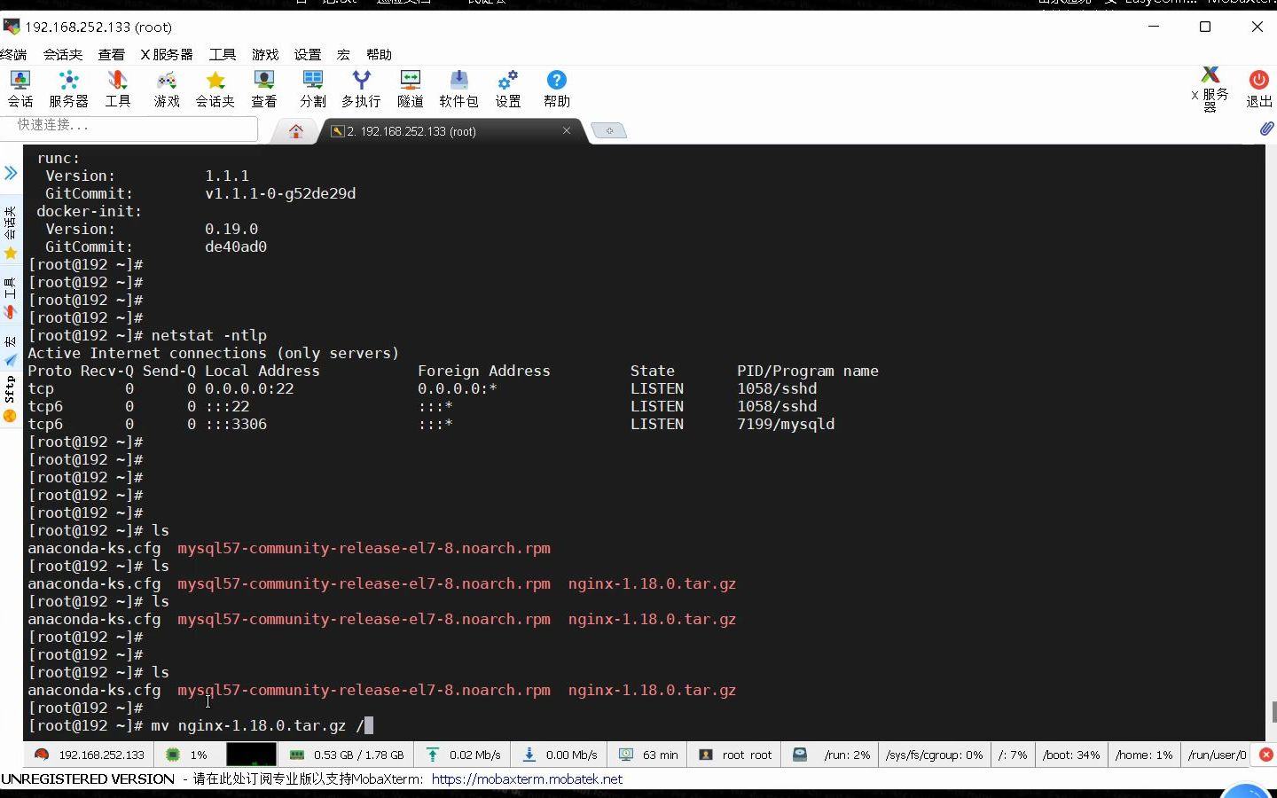The width and height of the screenshot is (1277, 798).
Task: Open the 会话夹 menu in menu bar
Action: click(63, 54)
